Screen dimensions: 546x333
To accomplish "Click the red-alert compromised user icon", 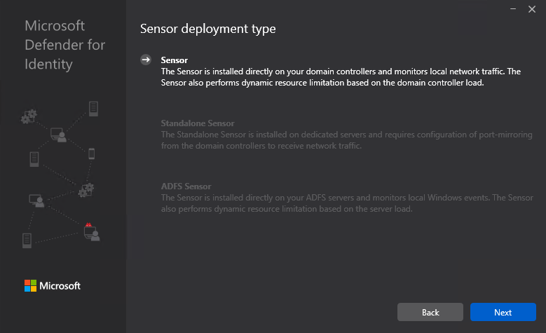I will pyautogui.click(x=91, y=231).
